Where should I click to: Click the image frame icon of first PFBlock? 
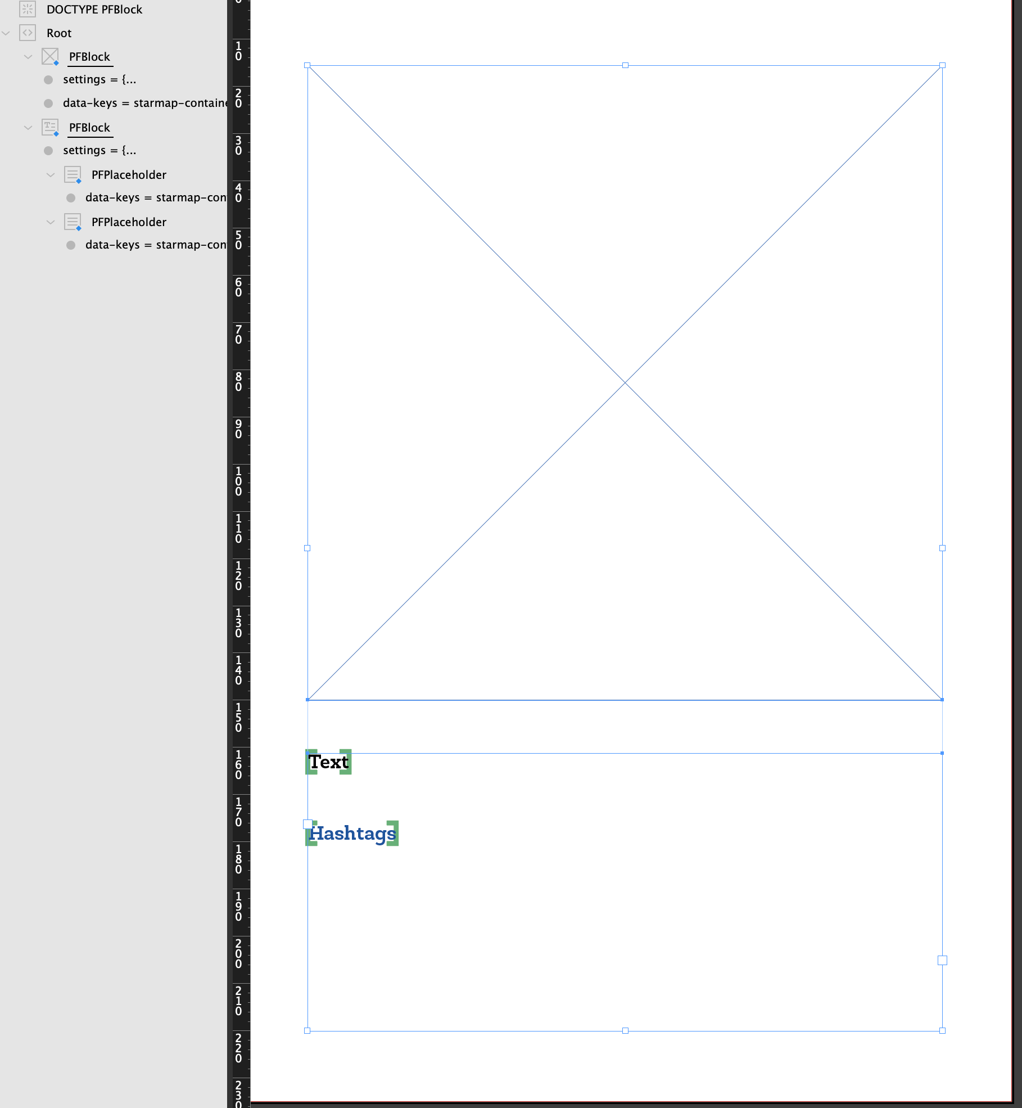click(x=50, y=56)
